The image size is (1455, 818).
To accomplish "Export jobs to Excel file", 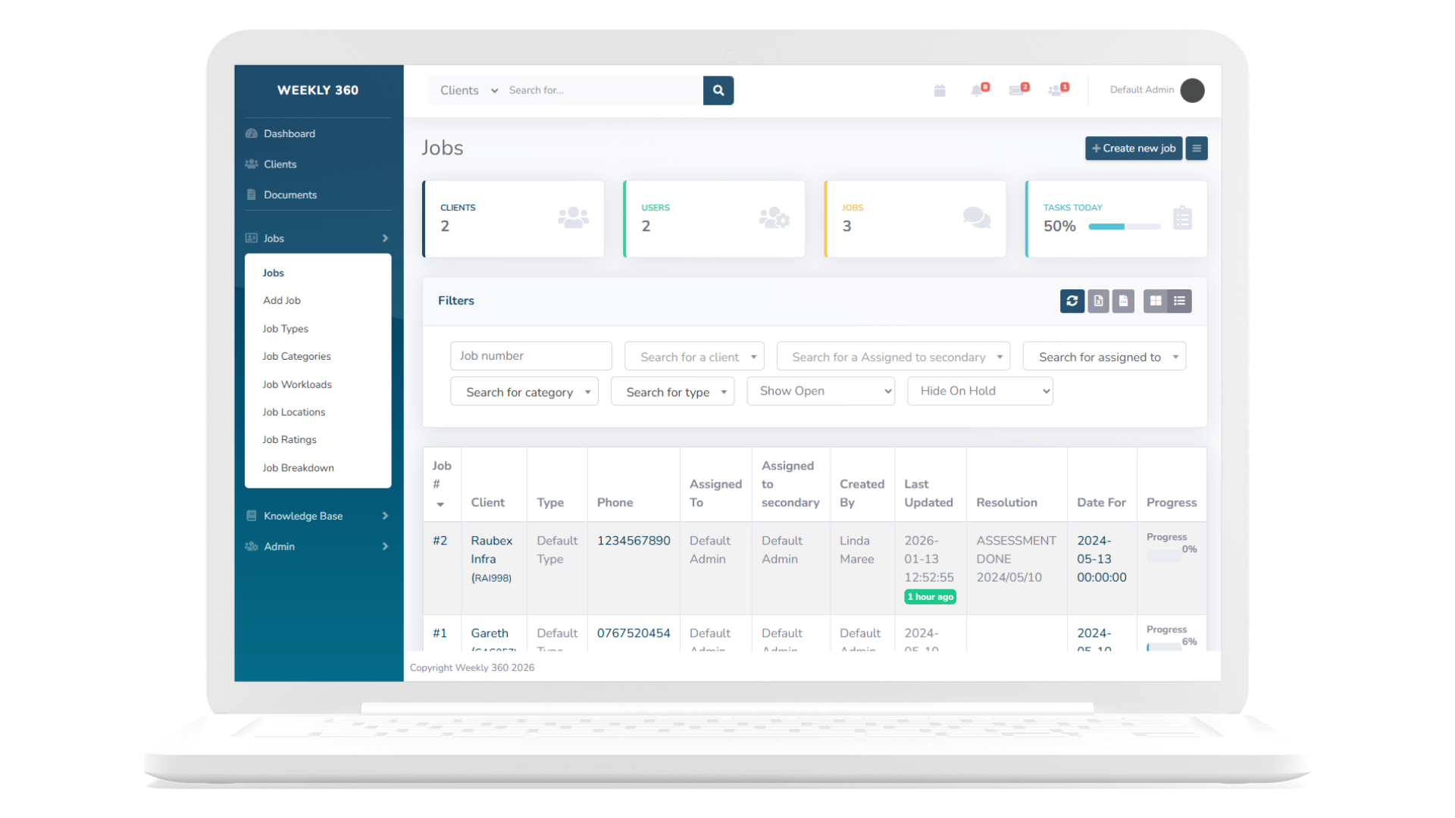I will [1098, 301].
